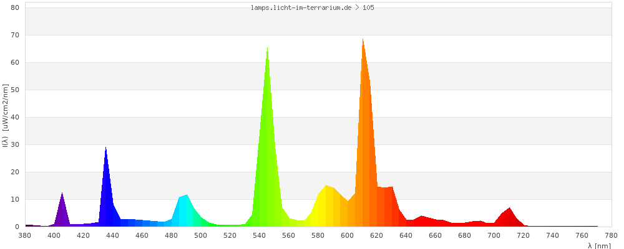Click the 780 tick label on X-axis
This screenshot has width=624, height=249.
point(612,235)
